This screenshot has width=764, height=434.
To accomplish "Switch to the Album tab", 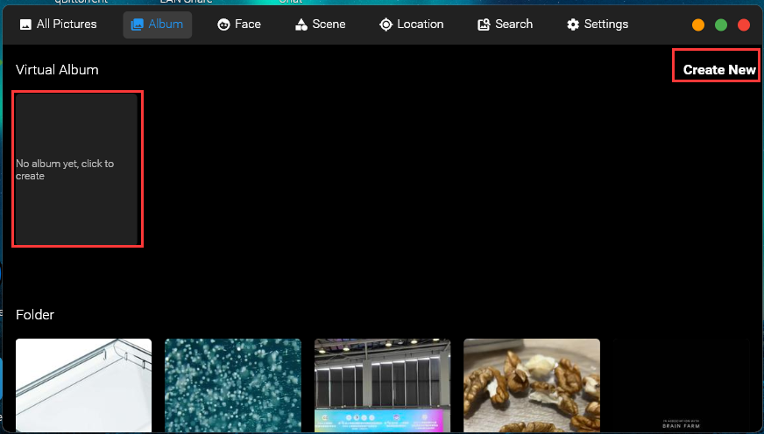I will 157,24.
